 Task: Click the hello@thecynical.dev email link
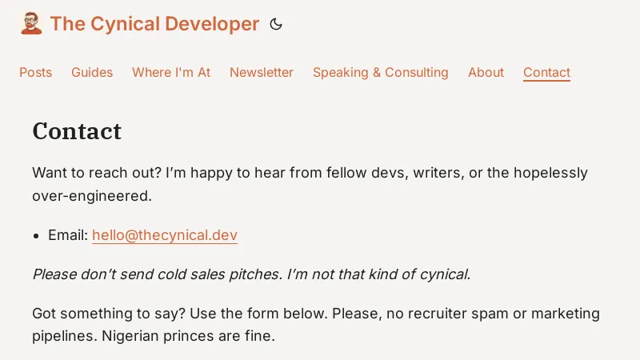(165, 235)
